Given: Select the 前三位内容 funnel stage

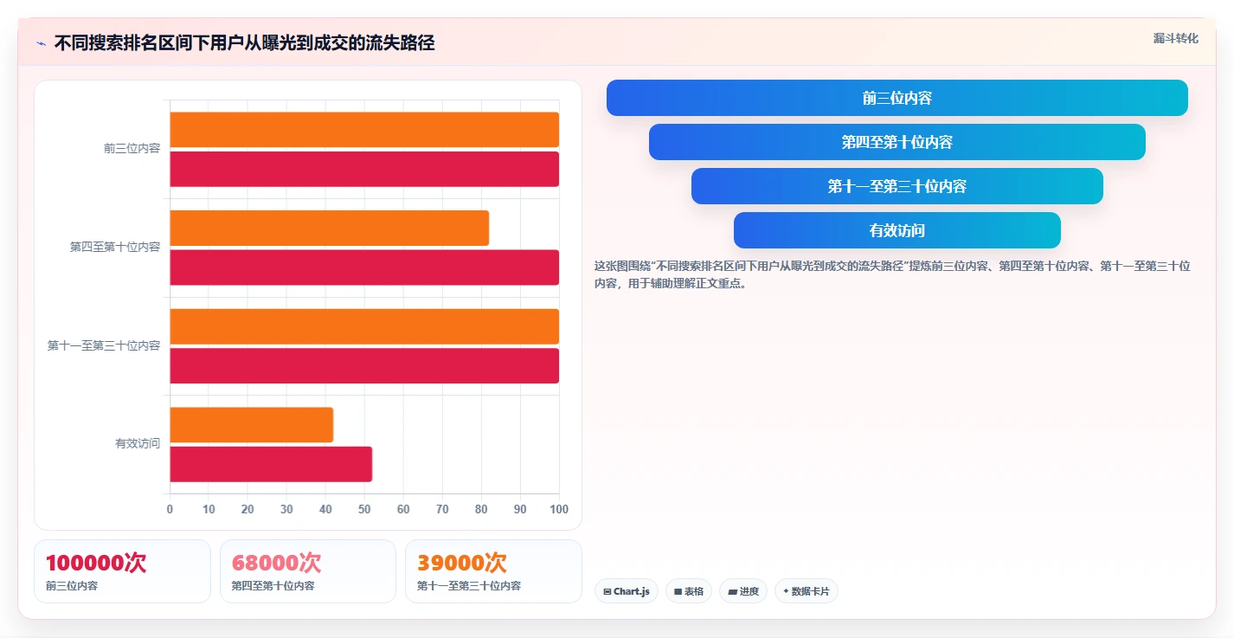Looking at the screenshot, I should tap(897, 98).
